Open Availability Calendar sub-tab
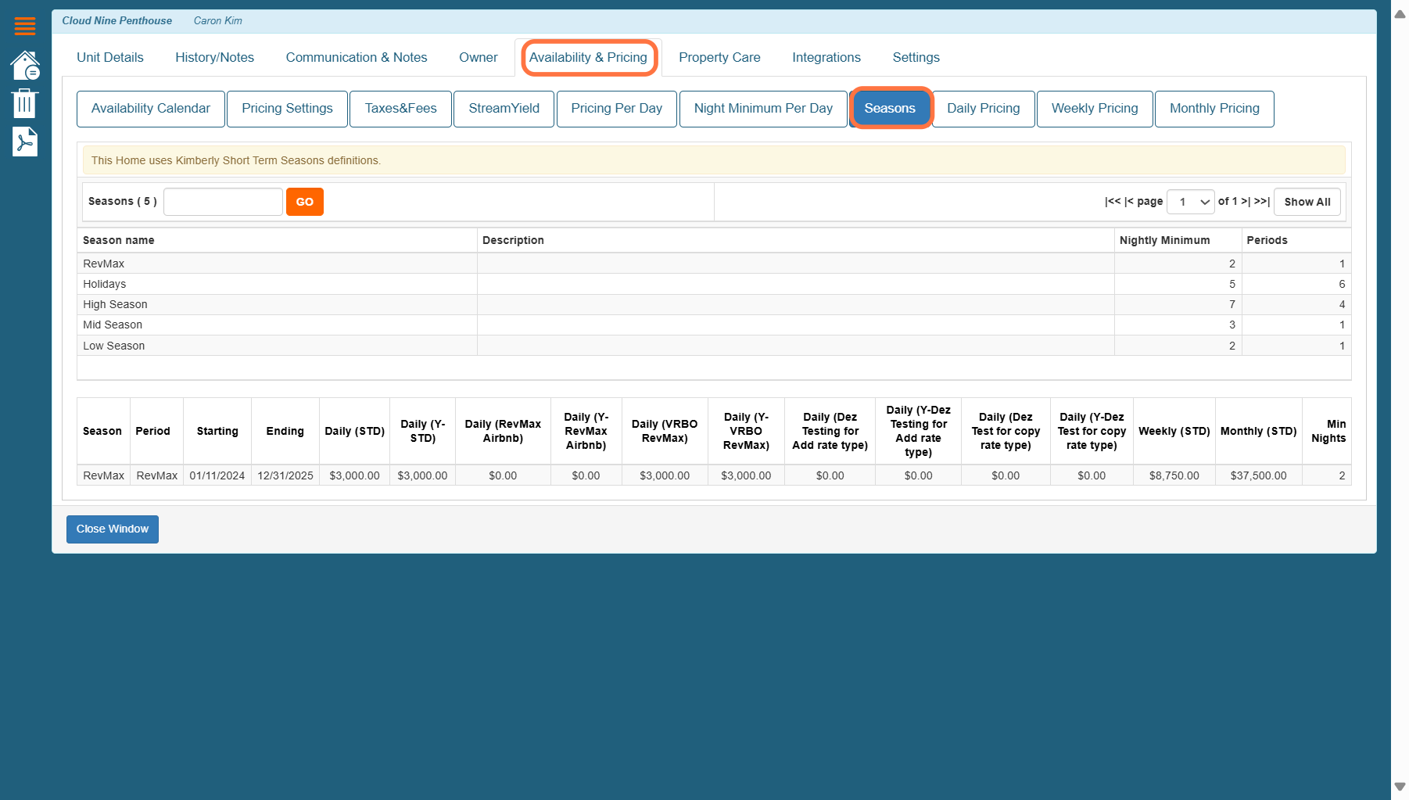The height and width of the screenshot is (800, 1409). (x=151, y=109)
